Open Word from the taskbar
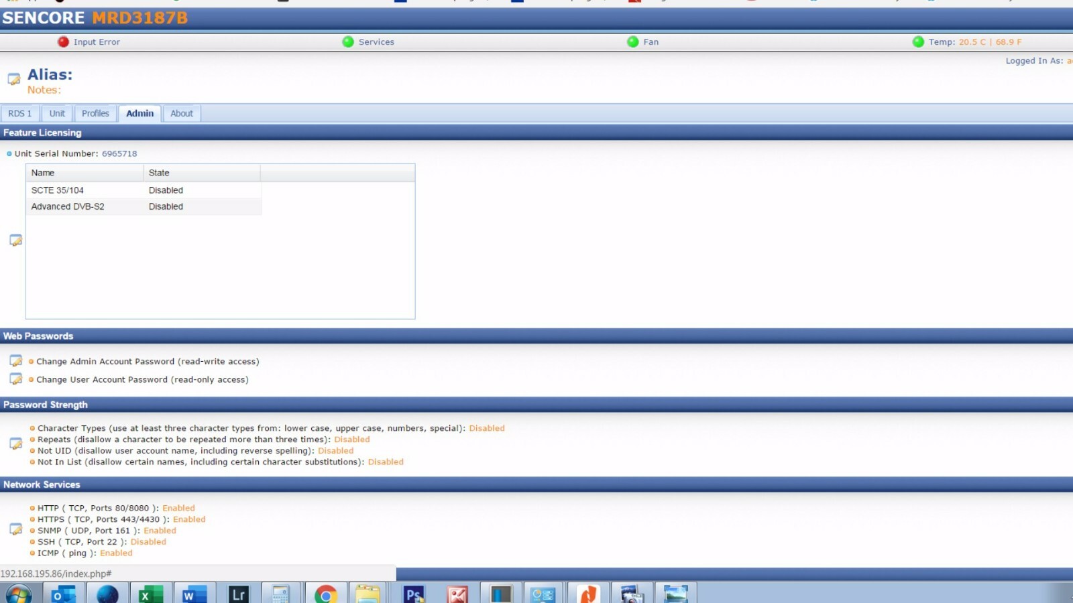The height and width of the screenshot is (603, 1073). coord(194,594)
